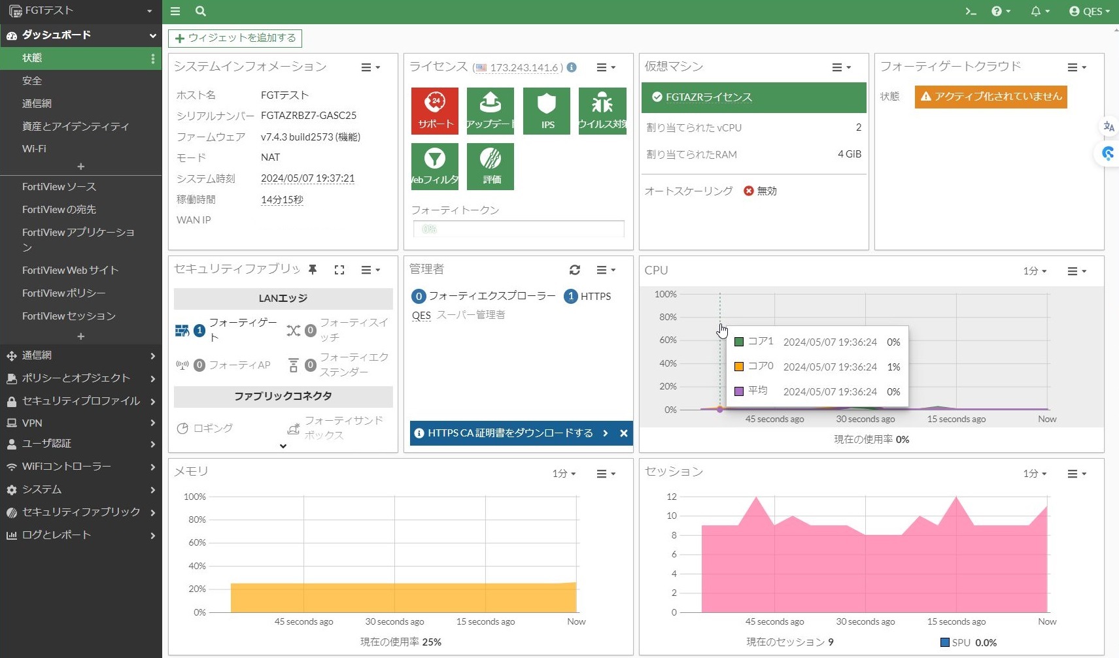The height and width of the screenshot is (658, 1119).
Task: Toggle the hamburger sidebar menu icon
Action: [175, 11]
